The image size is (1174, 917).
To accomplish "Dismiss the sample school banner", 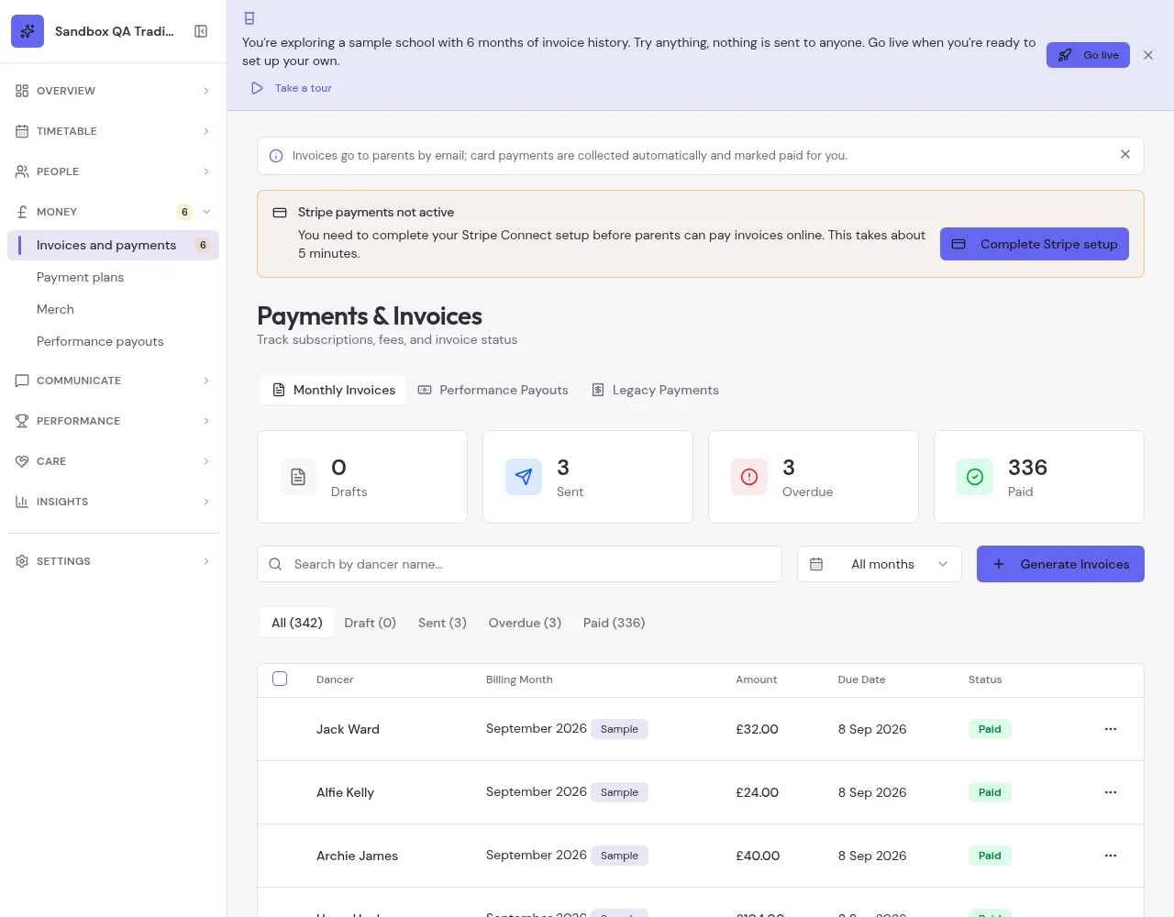I will click(1148, 55).
